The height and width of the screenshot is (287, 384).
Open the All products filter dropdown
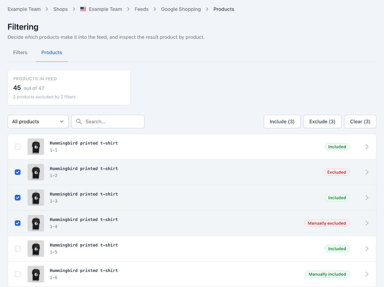click(38, 121)
